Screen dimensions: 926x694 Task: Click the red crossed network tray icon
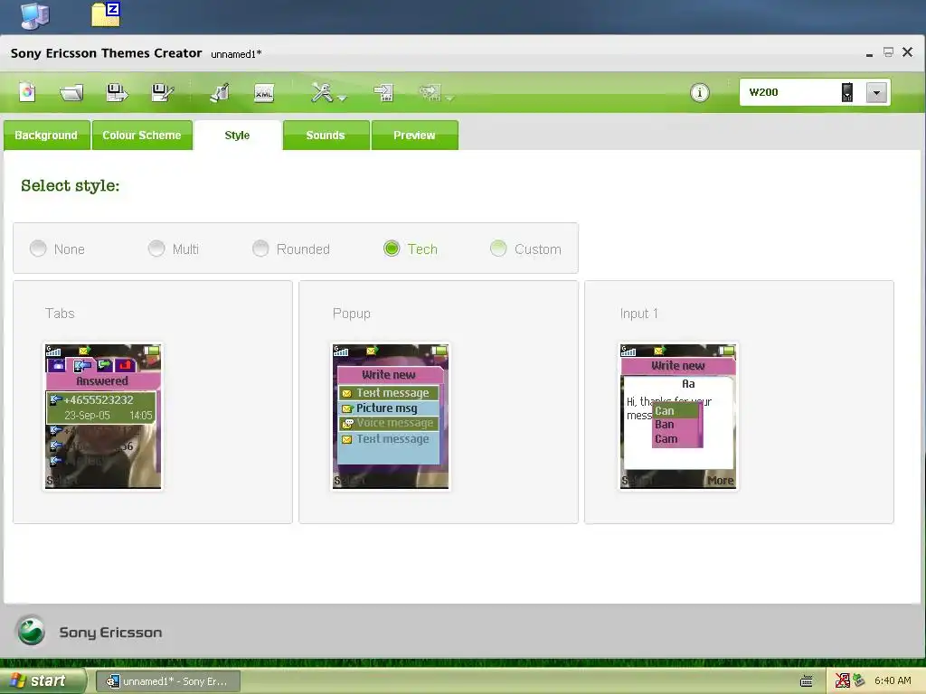tap(842, 681)
